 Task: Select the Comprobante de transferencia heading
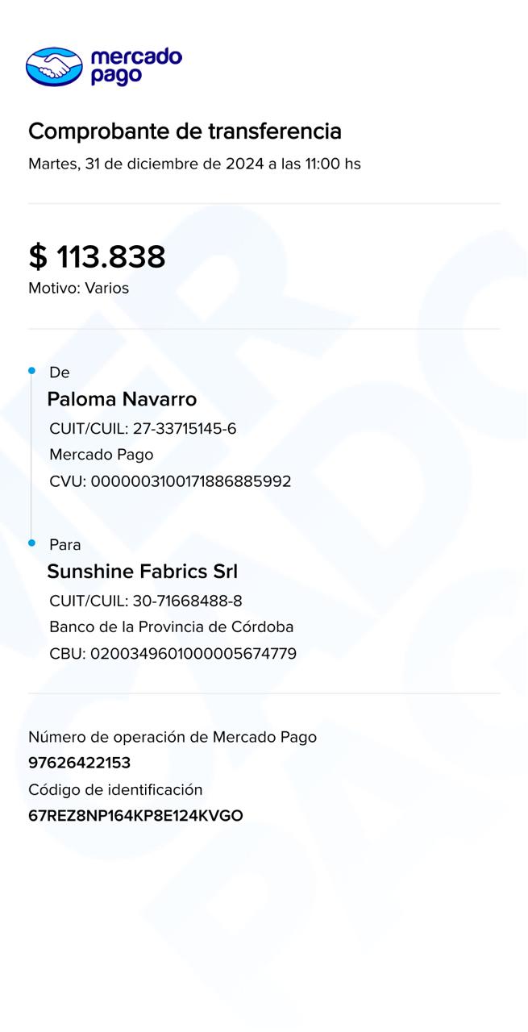point(185,131)
